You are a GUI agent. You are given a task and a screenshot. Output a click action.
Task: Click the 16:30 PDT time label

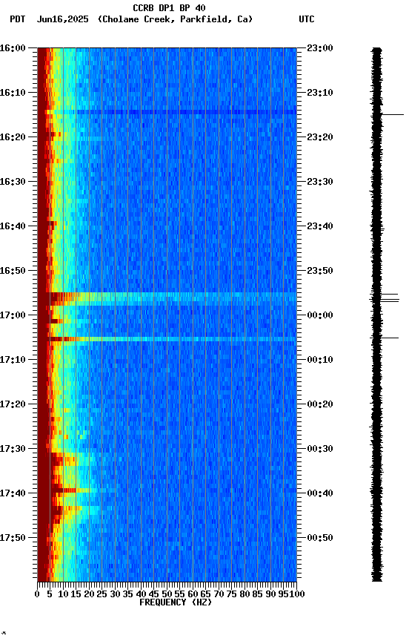point(13,182)
